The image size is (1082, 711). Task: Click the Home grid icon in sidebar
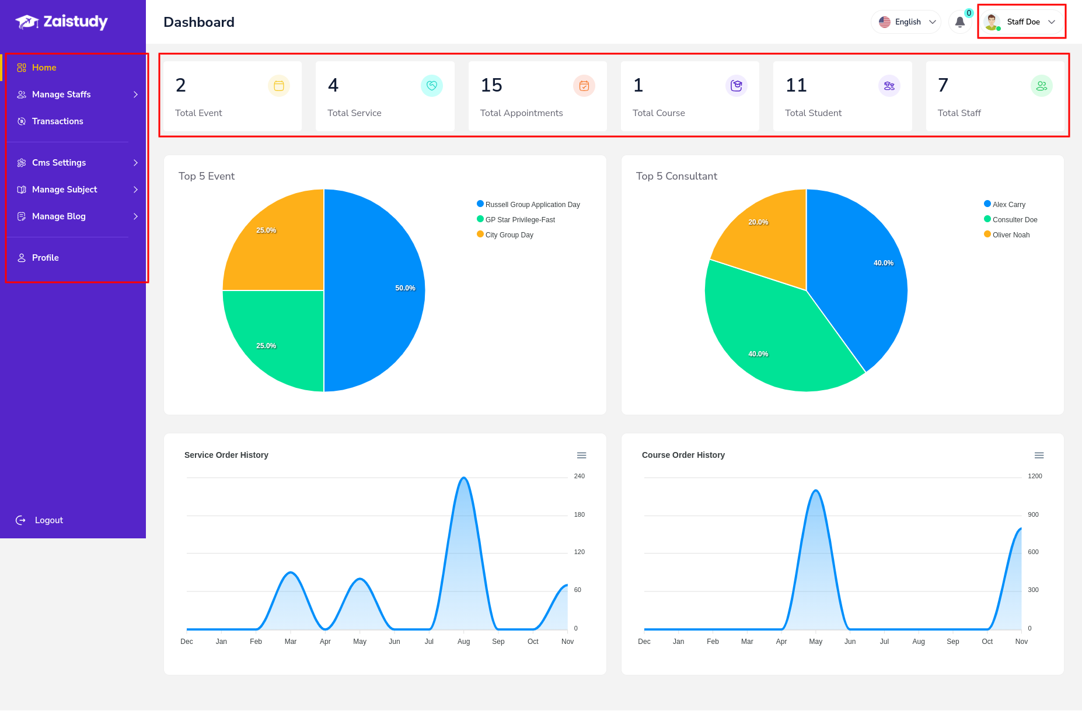pyautogui.click(x=22, y=68)
